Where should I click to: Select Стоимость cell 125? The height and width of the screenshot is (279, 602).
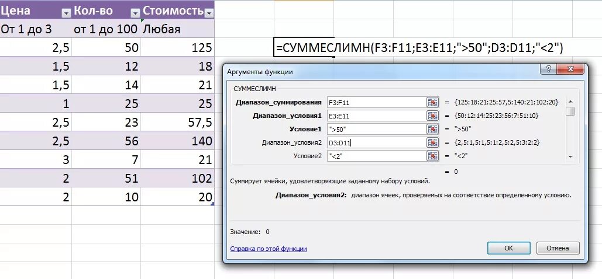pos(177,47)
